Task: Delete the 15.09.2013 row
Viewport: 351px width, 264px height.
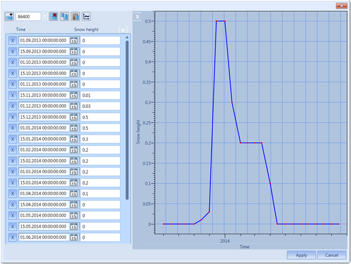Action: pos(13,51)
